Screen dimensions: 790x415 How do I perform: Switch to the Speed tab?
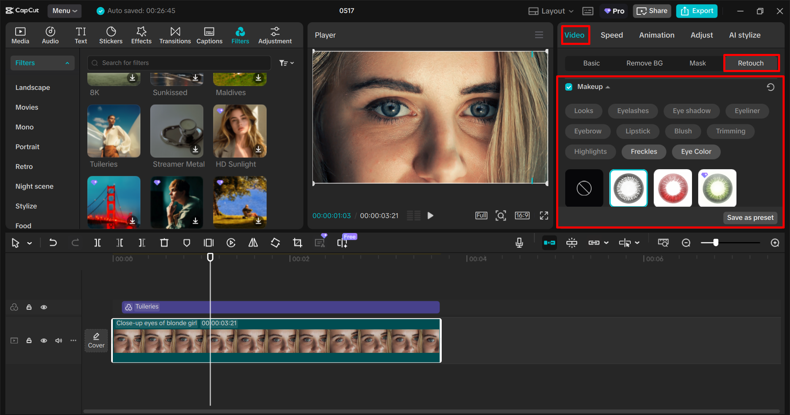[611, 35]
